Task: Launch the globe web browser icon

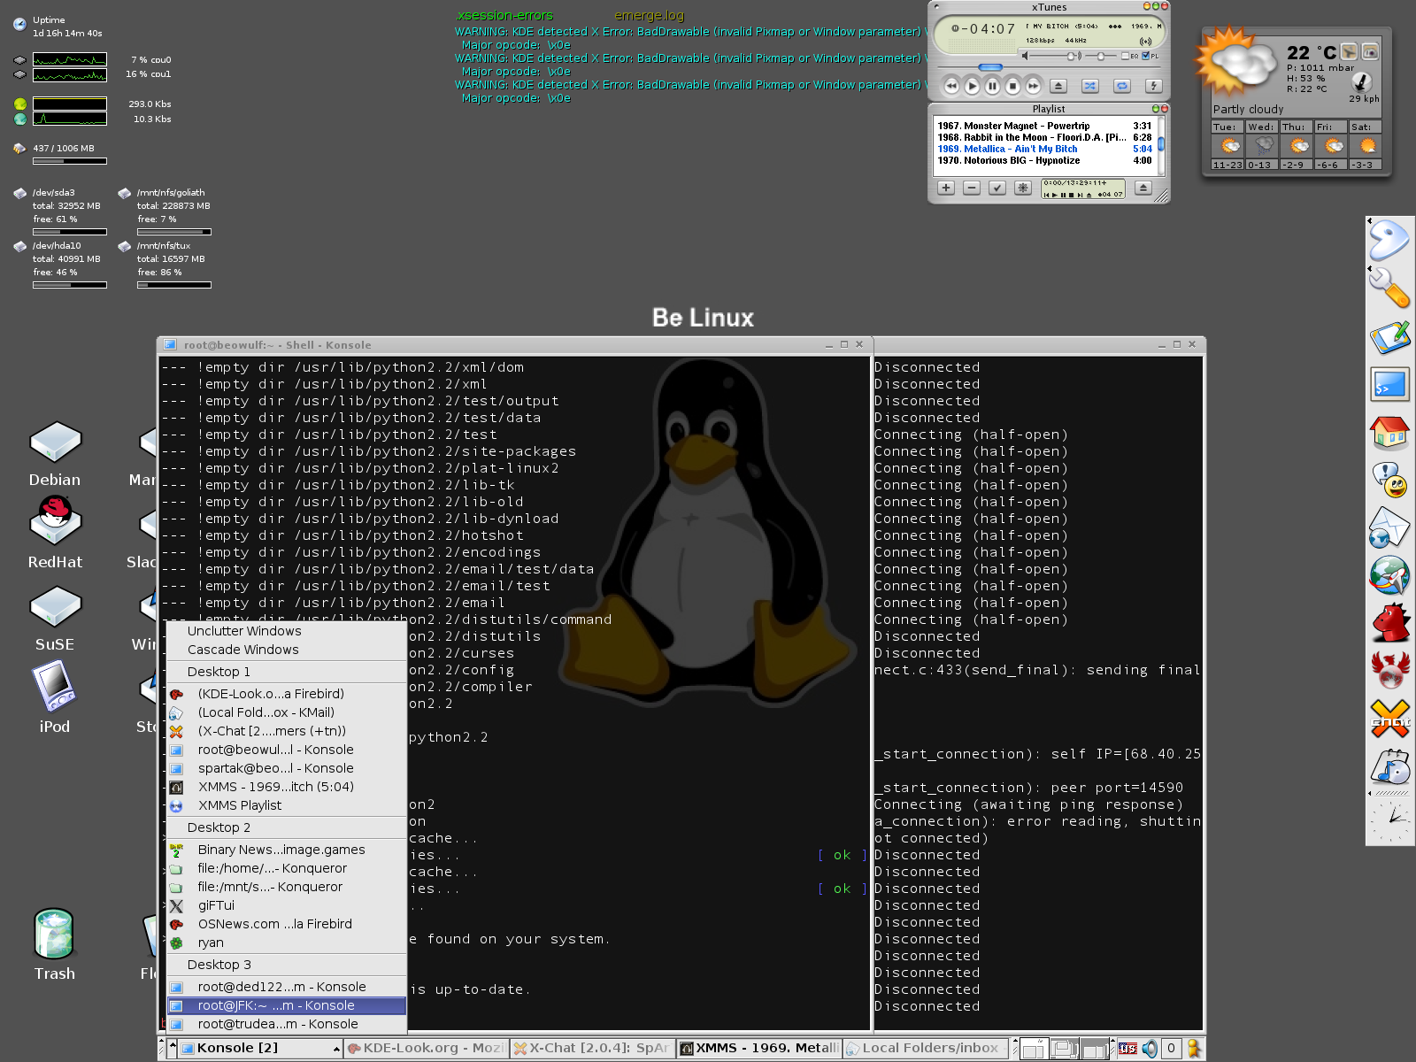Action: pos(1389,576)
